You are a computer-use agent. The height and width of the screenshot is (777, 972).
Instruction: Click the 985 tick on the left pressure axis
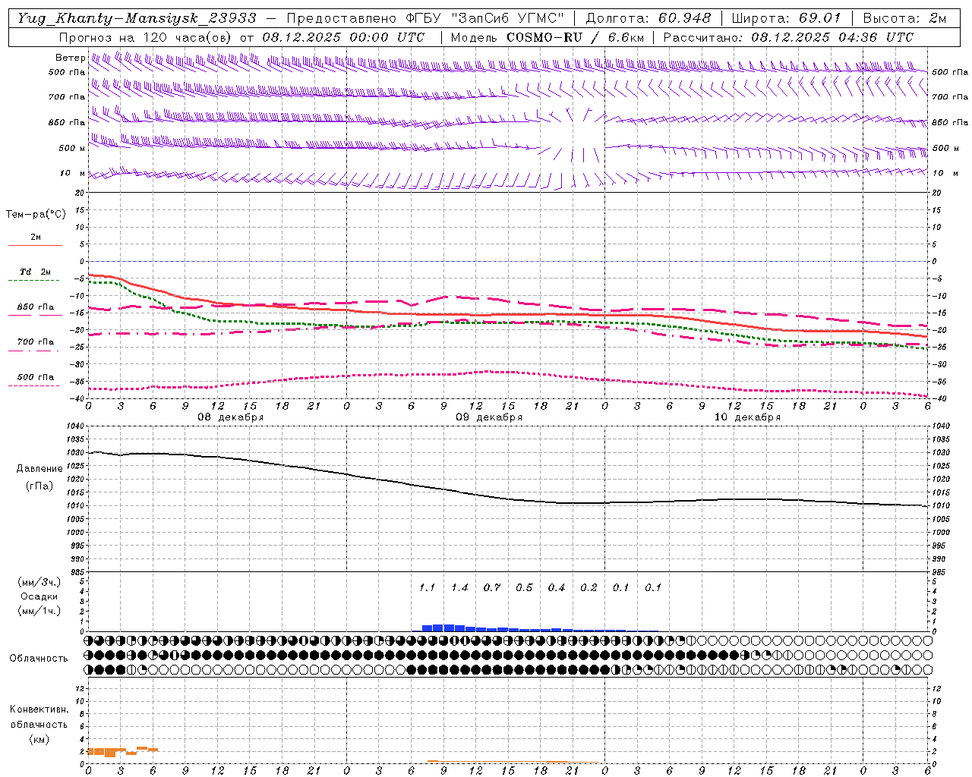click(76, 572)
